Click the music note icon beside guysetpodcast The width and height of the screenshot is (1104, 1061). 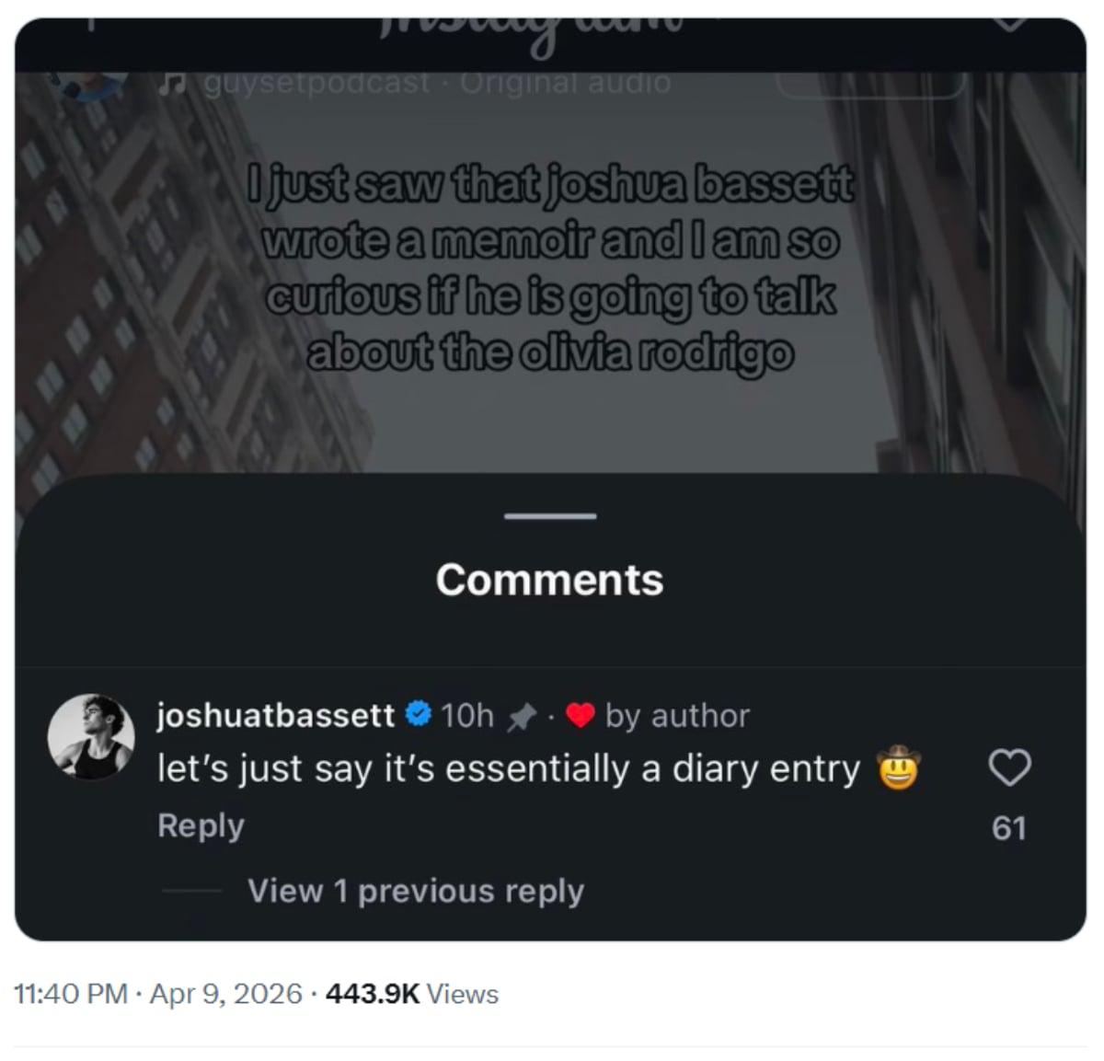pyautogui.click(x=171, y=84)
